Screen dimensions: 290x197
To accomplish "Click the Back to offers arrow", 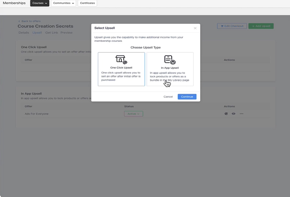I will 19,21.
